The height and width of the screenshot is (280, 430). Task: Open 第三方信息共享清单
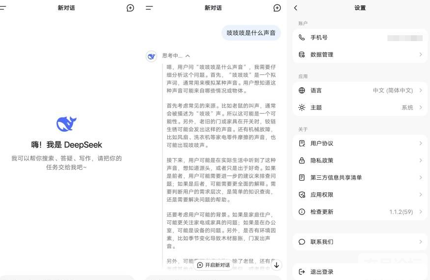click(360, 177)
